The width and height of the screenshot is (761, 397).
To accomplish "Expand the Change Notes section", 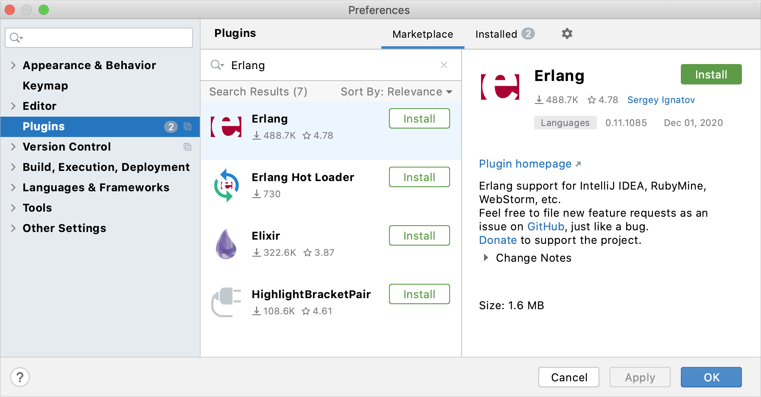I will pos(486,257).
